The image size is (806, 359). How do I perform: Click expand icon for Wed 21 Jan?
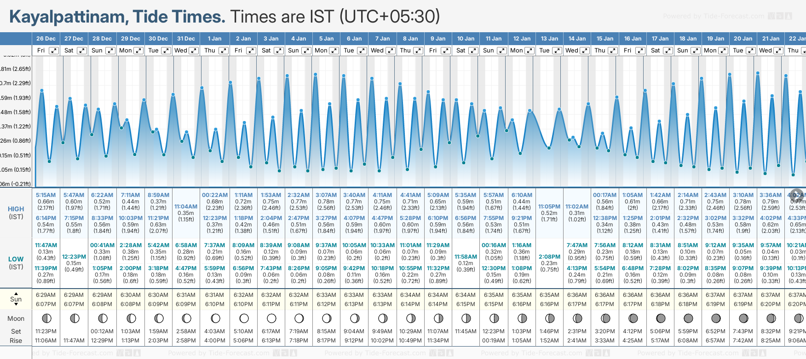(x=779, y=51)
